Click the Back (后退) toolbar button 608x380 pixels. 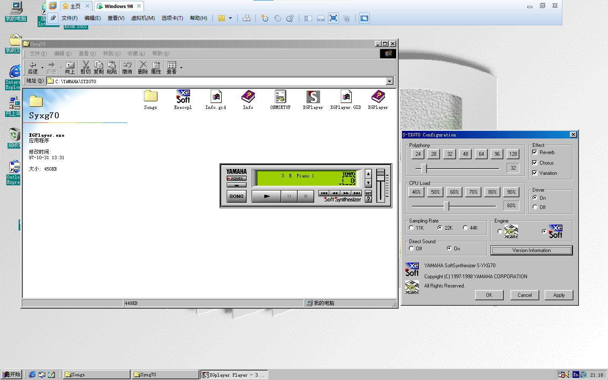click(x=33, y=68)
